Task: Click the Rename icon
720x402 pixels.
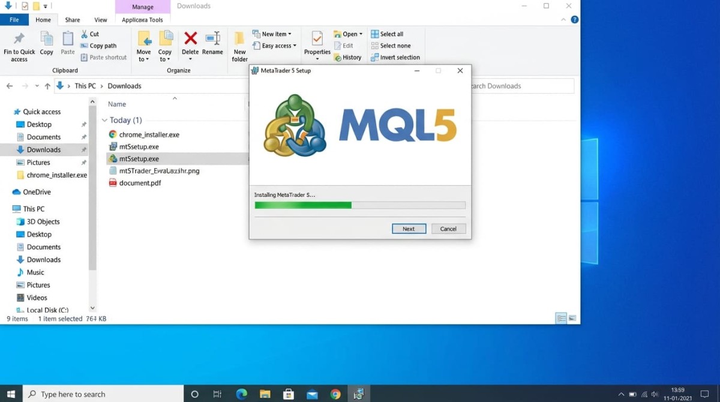Action: point(212,39)
